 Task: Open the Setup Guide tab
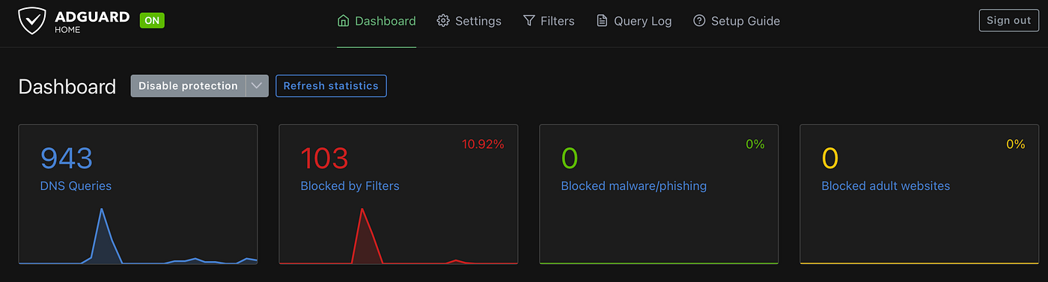[x=737, y=21]
